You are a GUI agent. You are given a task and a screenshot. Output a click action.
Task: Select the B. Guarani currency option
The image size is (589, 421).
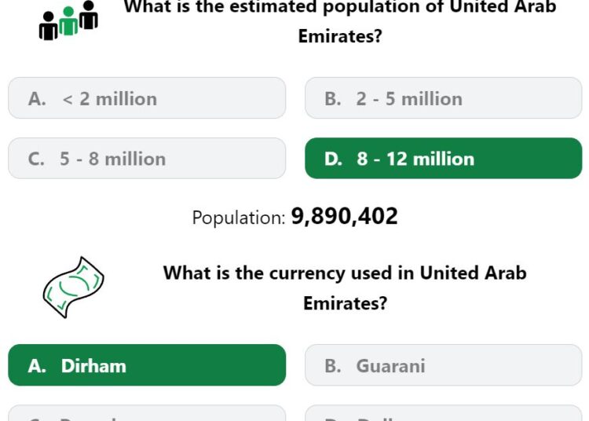444,365
